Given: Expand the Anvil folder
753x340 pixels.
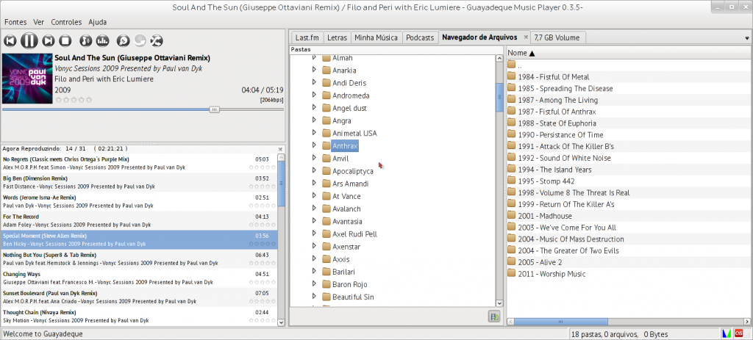Looking at the screenshot, I should tap(314, 158).
